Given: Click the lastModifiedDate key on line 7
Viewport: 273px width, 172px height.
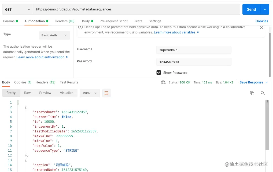Looking at the screenshot, I should tap(50, 131).
